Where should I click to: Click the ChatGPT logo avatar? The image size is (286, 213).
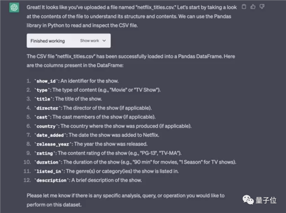tap(14, 8)
